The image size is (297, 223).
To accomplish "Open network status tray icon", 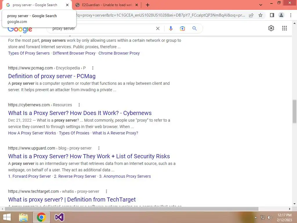I will (263, 217).
